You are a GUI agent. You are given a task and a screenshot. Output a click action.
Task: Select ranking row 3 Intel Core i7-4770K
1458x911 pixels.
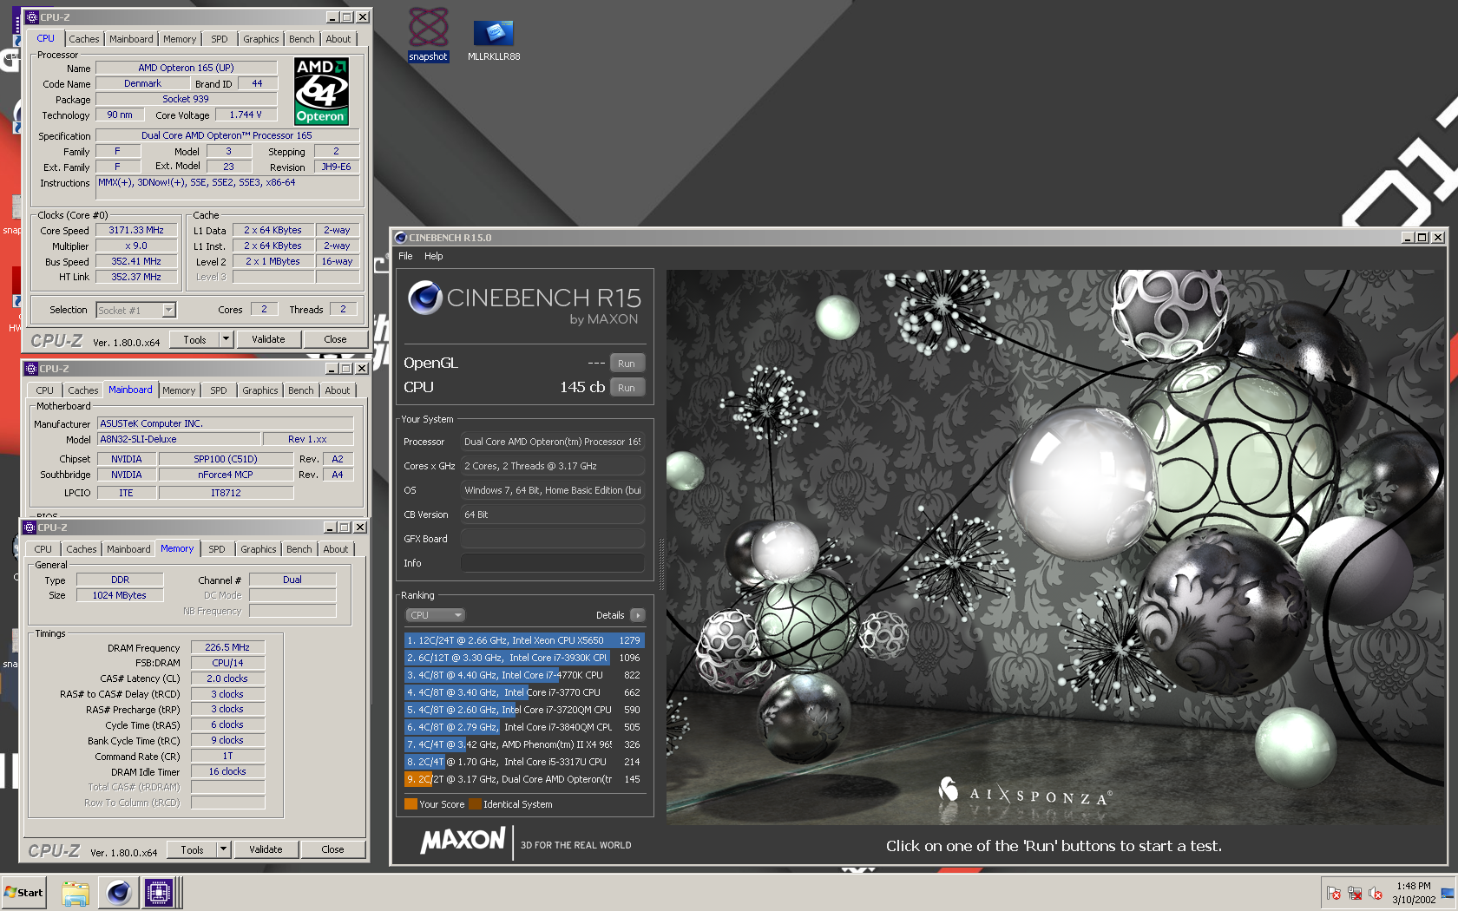(x=524, y=675)
